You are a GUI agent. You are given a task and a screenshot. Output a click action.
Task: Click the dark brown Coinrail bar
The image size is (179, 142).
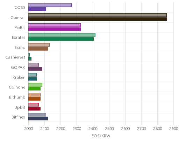(98, 19)
